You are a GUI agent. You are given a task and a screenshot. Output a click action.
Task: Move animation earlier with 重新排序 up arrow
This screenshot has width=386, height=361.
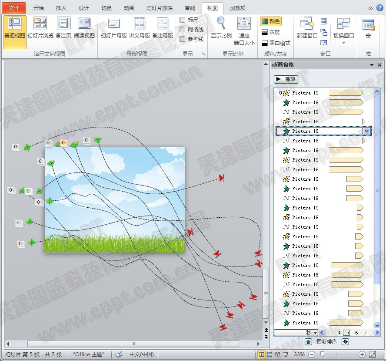point(309,342)
